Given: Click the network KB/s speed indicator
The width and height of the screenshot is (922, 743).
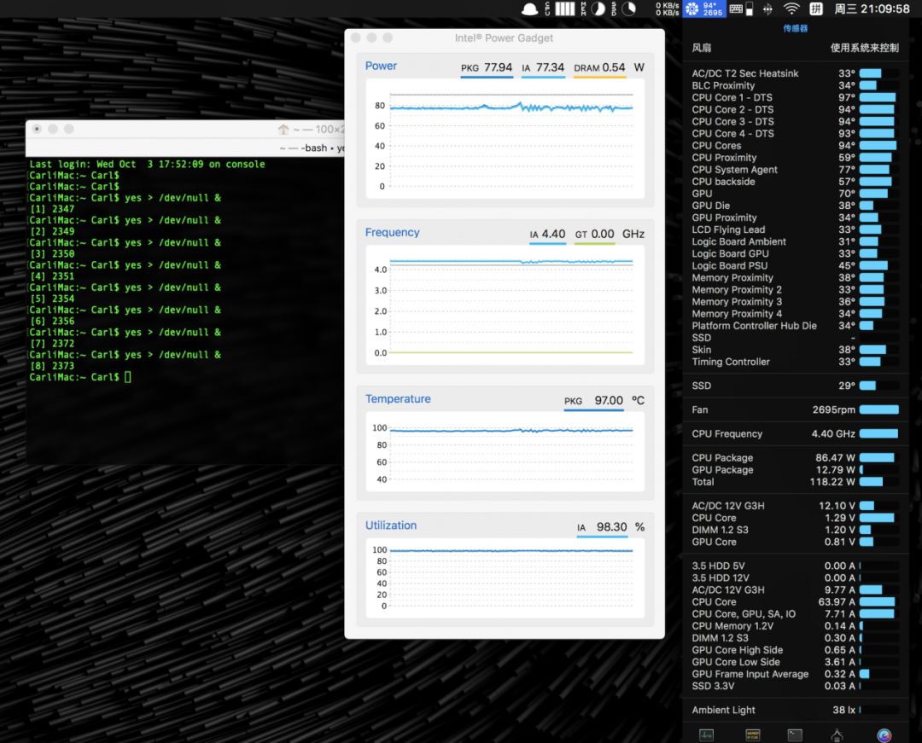Looking at the screenshot, I should coord(667,9).
